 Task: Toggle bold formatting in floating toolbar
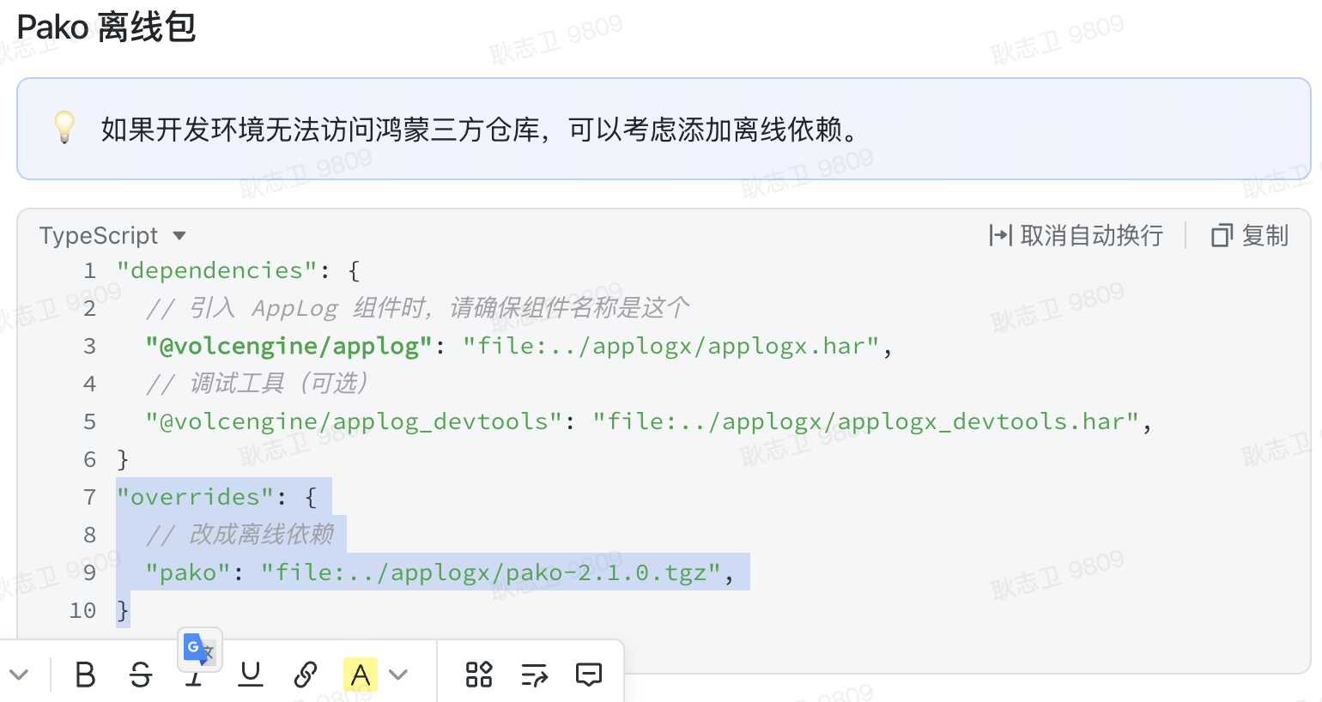pyautogui.click(x=85, y=675)
